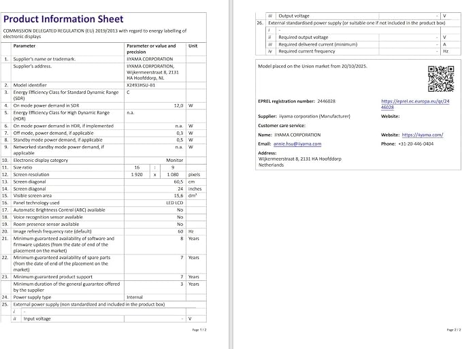
Task: Click the 1 920 screen resolution value
Action: pos(137,175)
